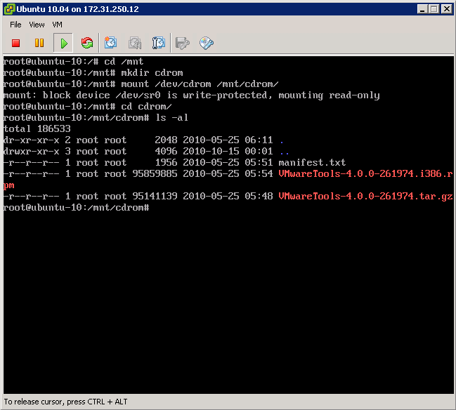Click the 'To release cursor' status bar message

pyautogui.click(x=65, y=402)
